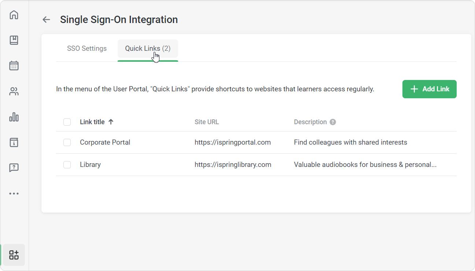Open the Courses book icon in sidebar
This screenshot has width=475, height=271.
[14, 40]
